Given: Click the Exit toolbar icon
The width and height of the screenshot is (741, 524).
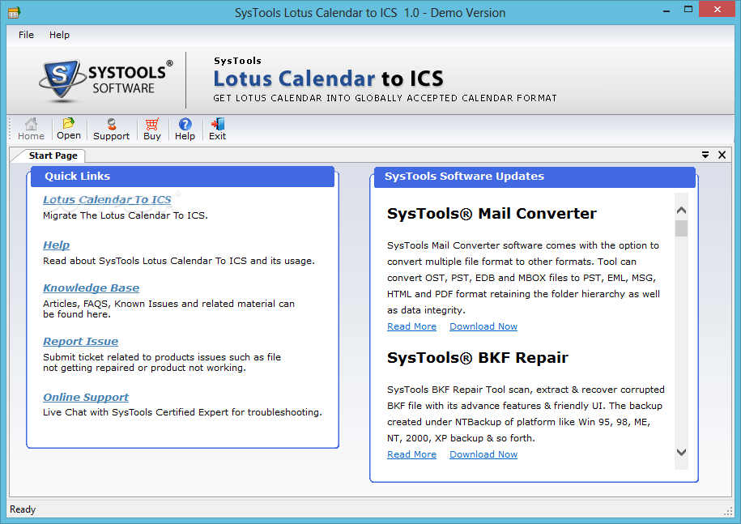Looking at the screenshot, I should click(217, 129).
